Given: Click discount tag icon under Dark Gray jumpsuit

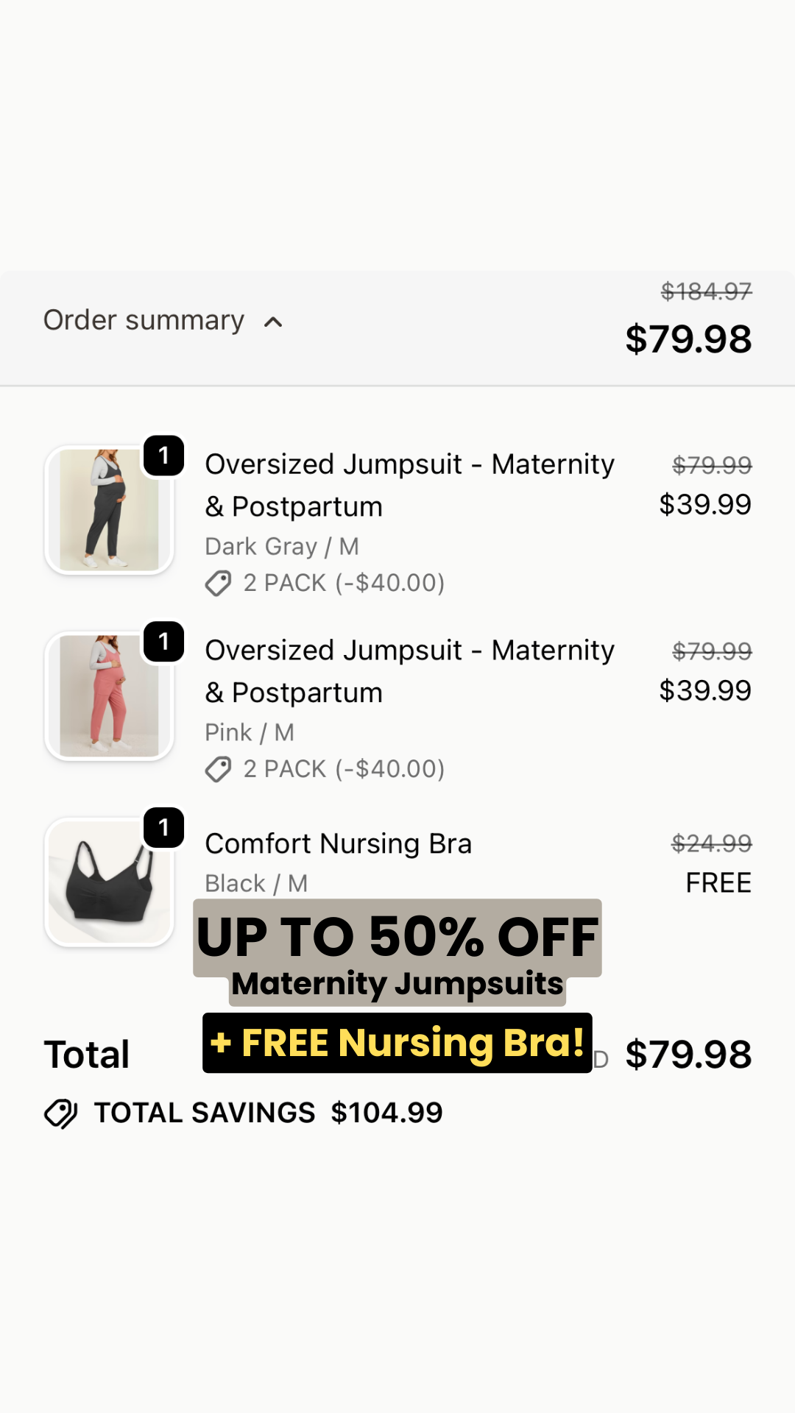Looking at the screenshot, I should pyautogui.click(x=218, y=584).
